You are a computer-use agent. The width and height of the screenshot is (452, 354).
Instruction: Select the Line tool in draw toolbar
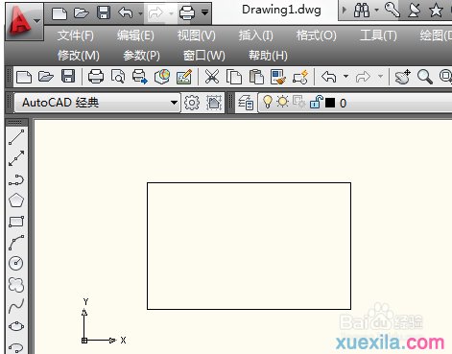(16, 137)
